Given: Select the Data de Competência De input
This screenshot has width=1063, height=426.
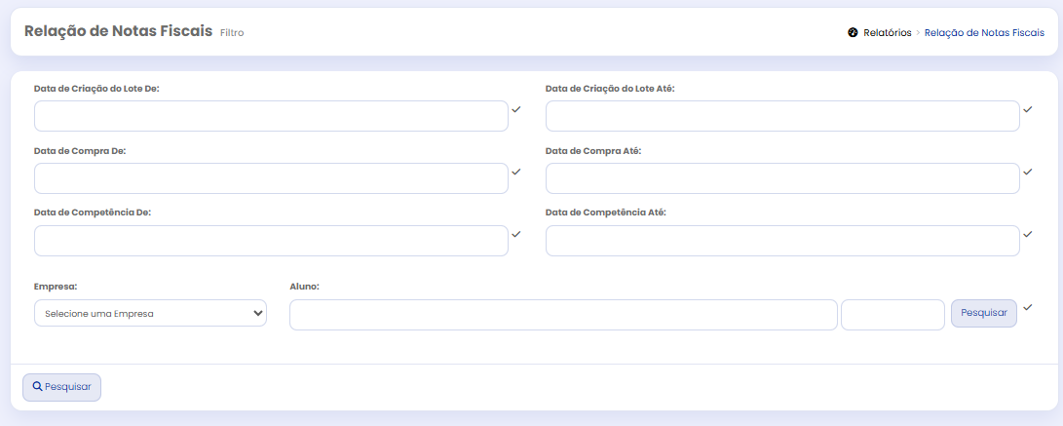Looking at the screenshot, I should pos(271,241).
